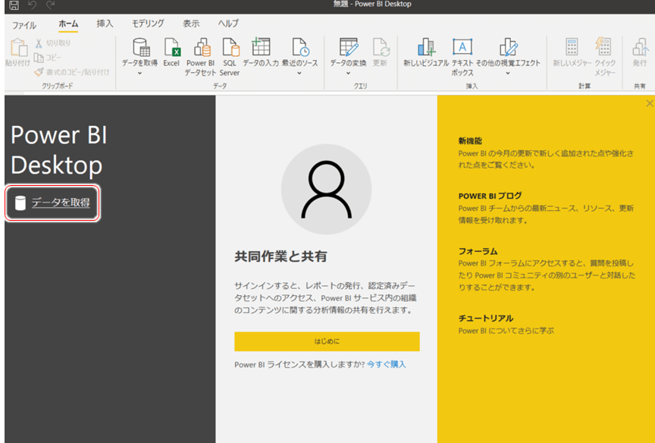
Task: Click the save icon in title bar
Action: [x=14, y=5]
